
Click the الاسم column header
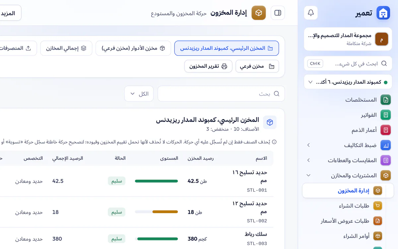pos(261,158)
